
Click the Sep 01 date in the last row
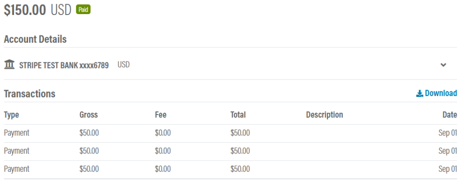tap(447, 169)
